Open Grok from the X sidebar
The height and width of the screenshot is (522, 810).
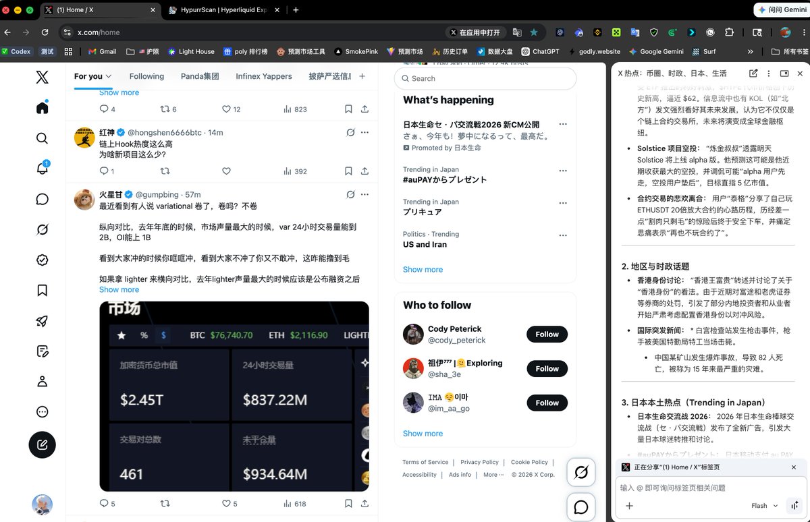point(42,229)
